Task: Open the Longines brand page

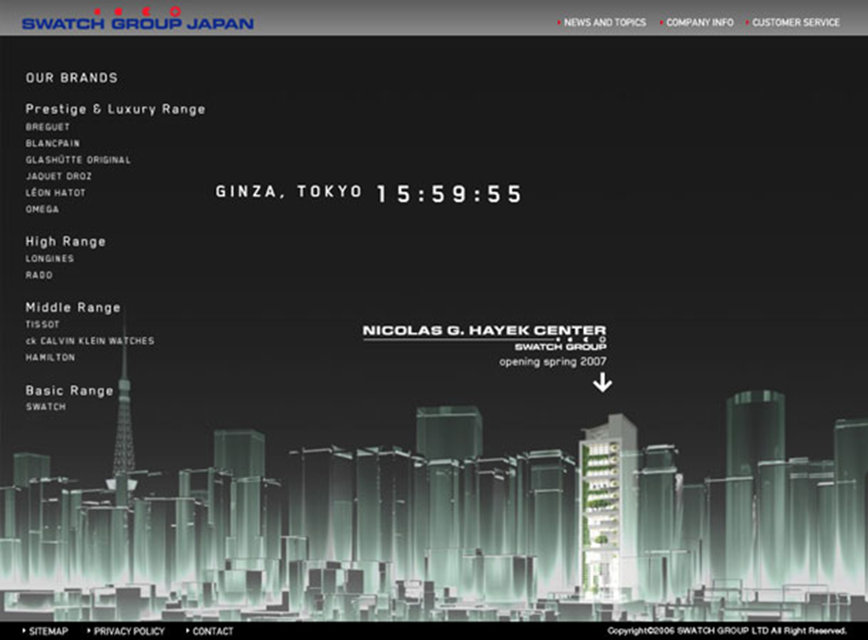Action: coord(50,259)
